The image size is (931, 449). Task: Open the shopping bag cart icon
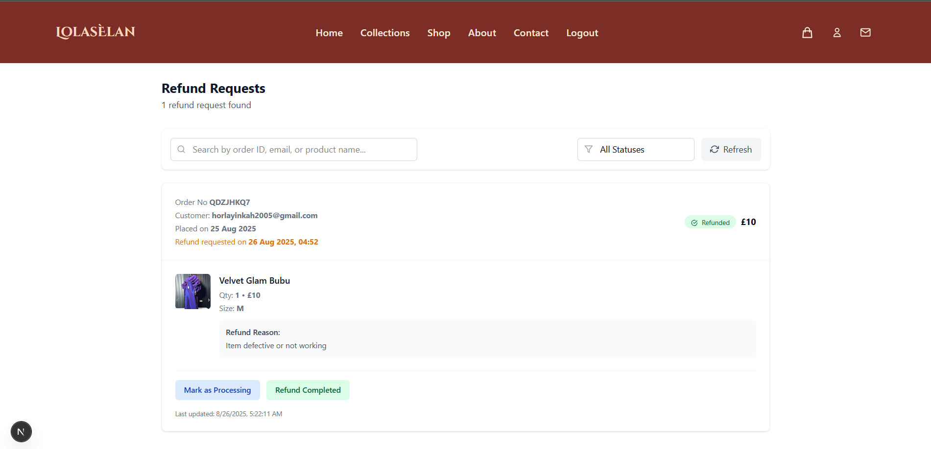pyautogui.click(x=807, y=33)
